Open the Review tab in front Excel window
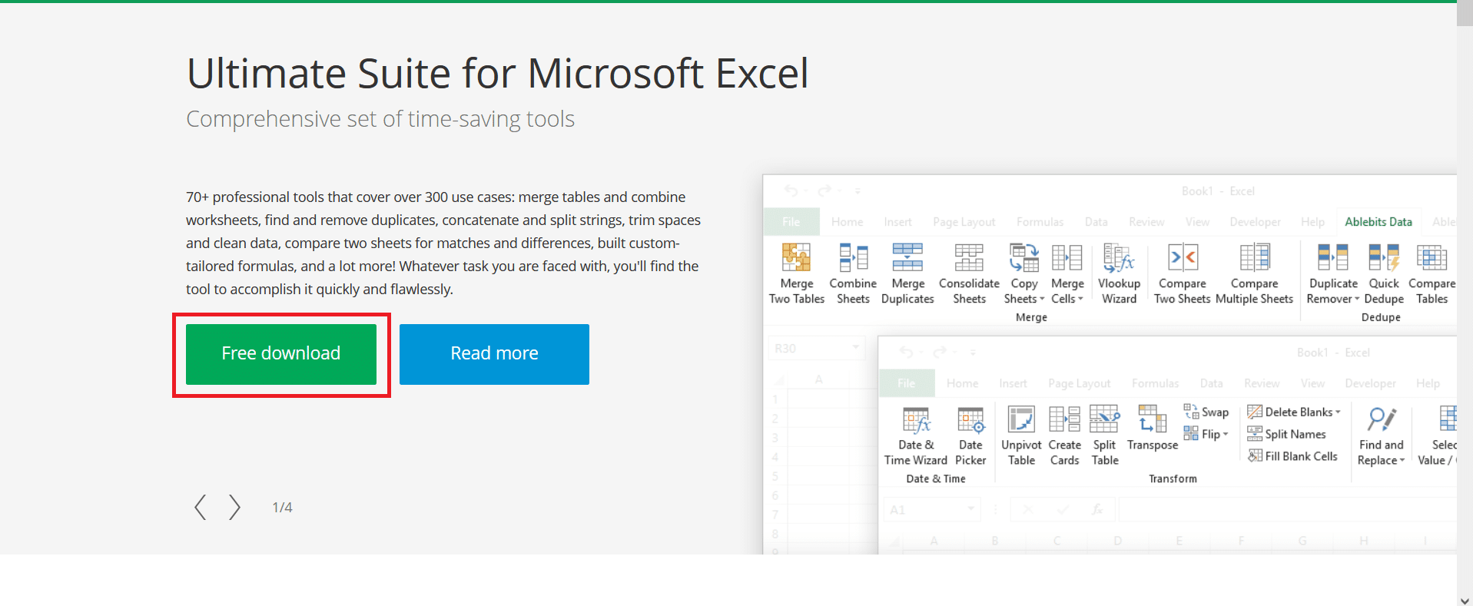Viewport: 1473px width, 606px height. point(1262,383)
